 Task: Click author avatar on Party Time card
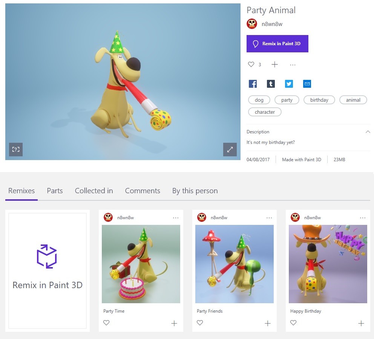point(108,217)
